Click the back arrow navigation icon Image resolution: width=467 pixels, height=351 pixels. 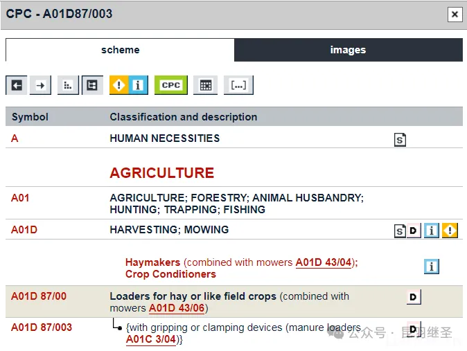coord(17,85)
